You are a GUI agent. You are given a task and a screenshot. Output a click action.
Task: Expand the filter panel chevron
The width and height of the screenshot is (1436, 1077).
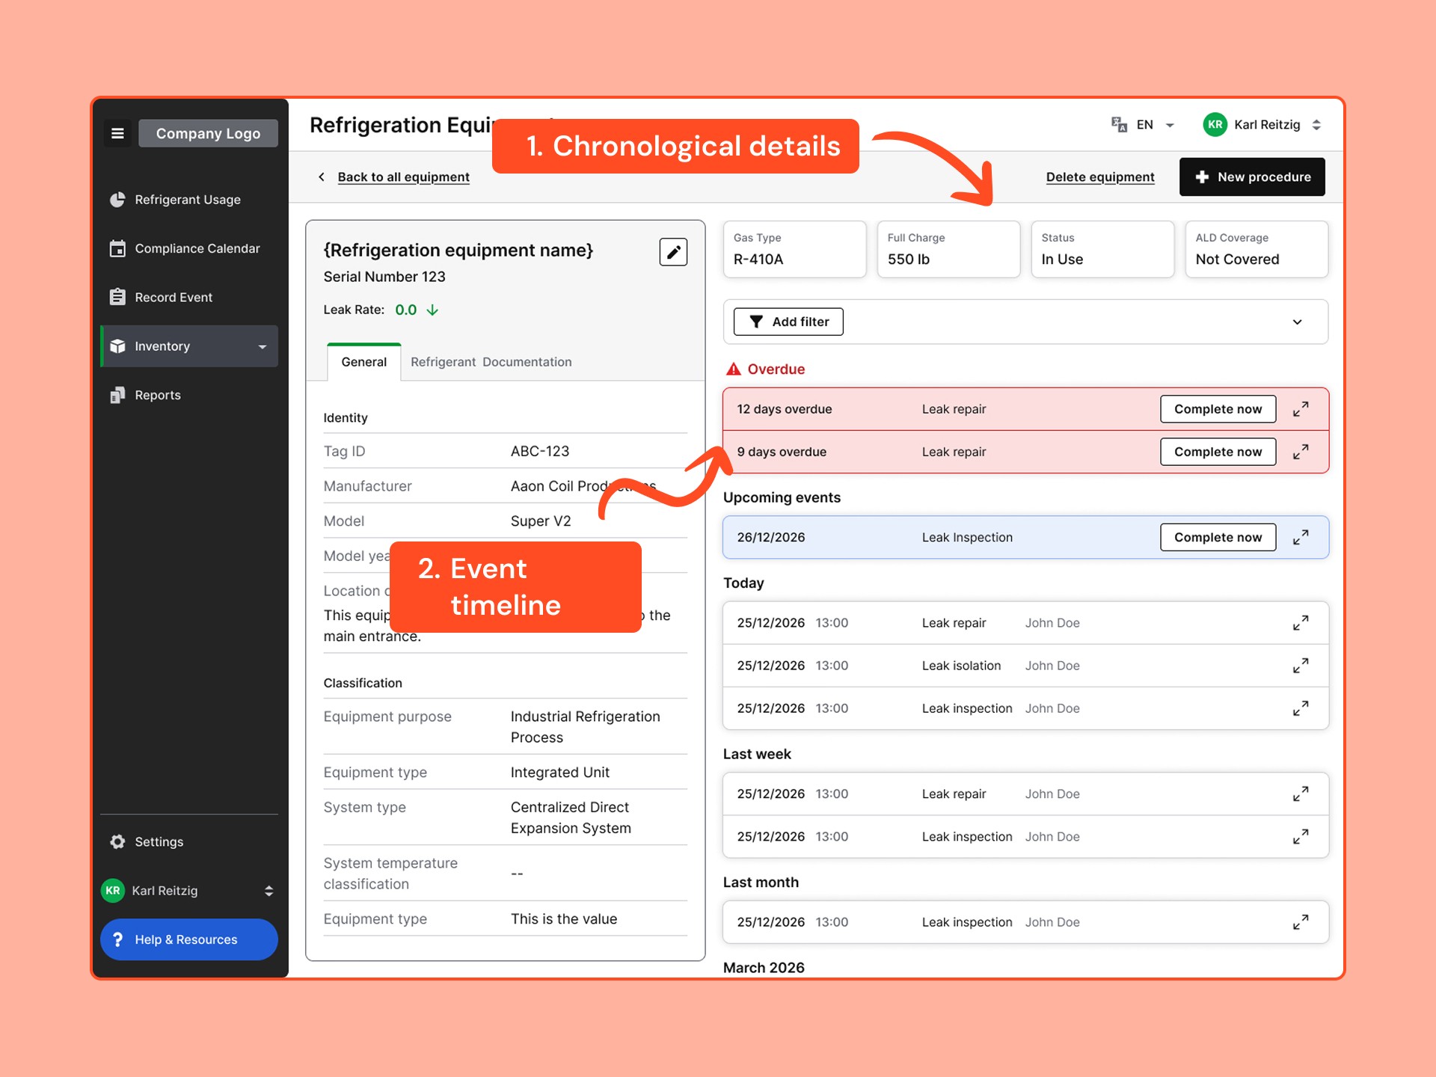click(x=1297, y=322)
